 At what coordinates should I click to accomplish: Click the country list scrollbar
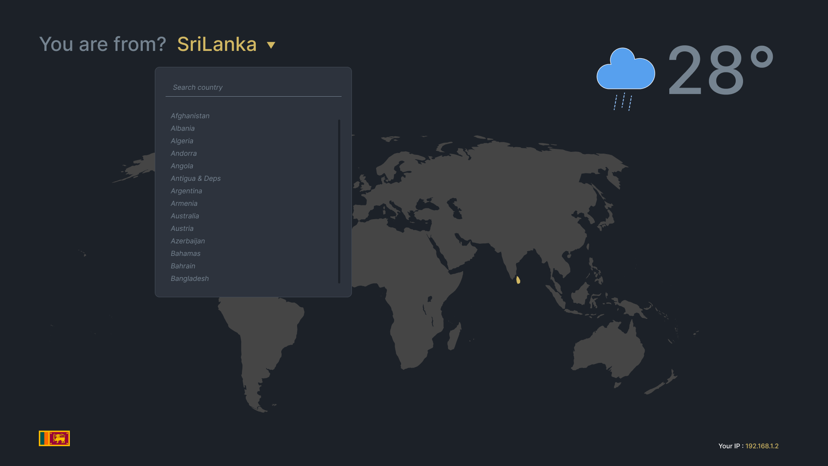point(339,201)
